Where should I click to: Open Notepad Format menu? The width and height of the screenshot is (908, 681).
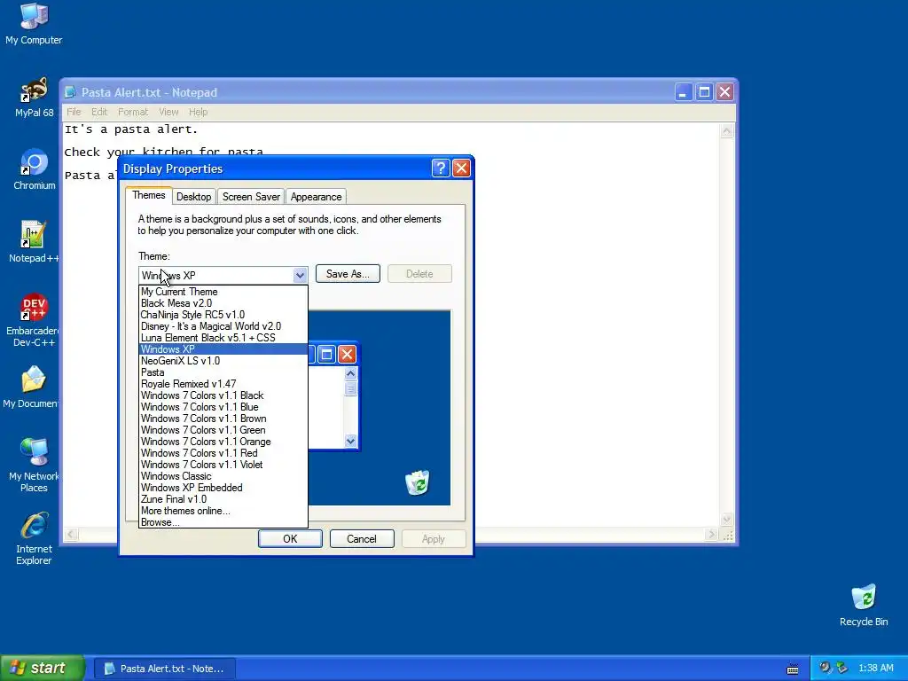pyautogui.click(x=133, y=112)
